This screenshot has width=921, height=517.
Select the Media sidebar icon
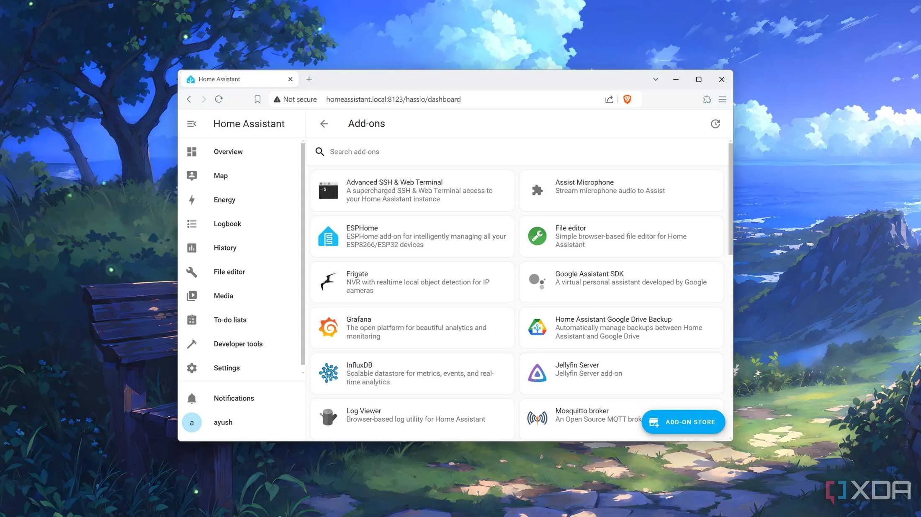tap(192, 296)
